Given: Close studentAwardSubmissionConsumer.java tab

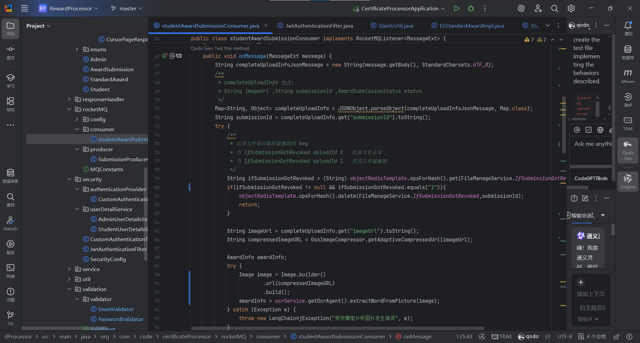Looking at the screenshot, I should 266,25.
